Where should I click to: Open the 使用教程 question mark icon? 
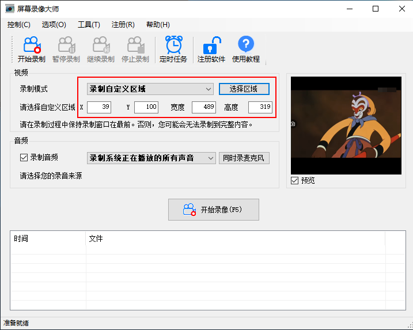[x=246, y=45]
